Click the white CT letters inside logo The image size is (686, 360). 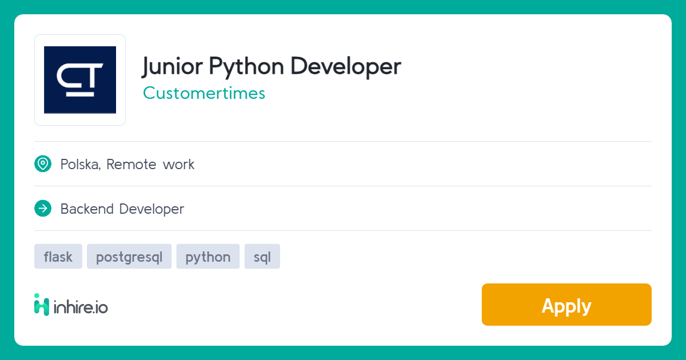81,79
